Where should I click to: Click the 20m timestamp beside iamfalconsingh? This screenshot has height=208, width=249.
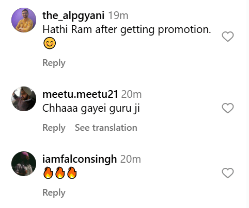[131, 159]
